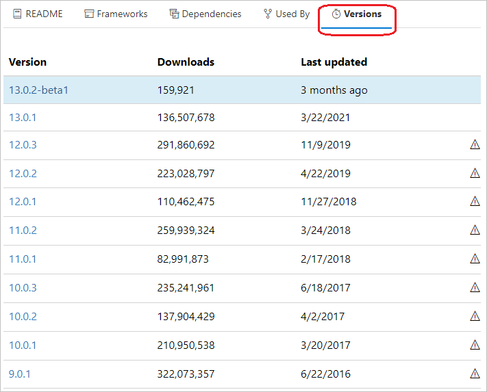Image resolution: width=487 pixels, height=392 pixels.
Task: Click the warning icon for version 12.0.1
Action: tap(475, 201)
